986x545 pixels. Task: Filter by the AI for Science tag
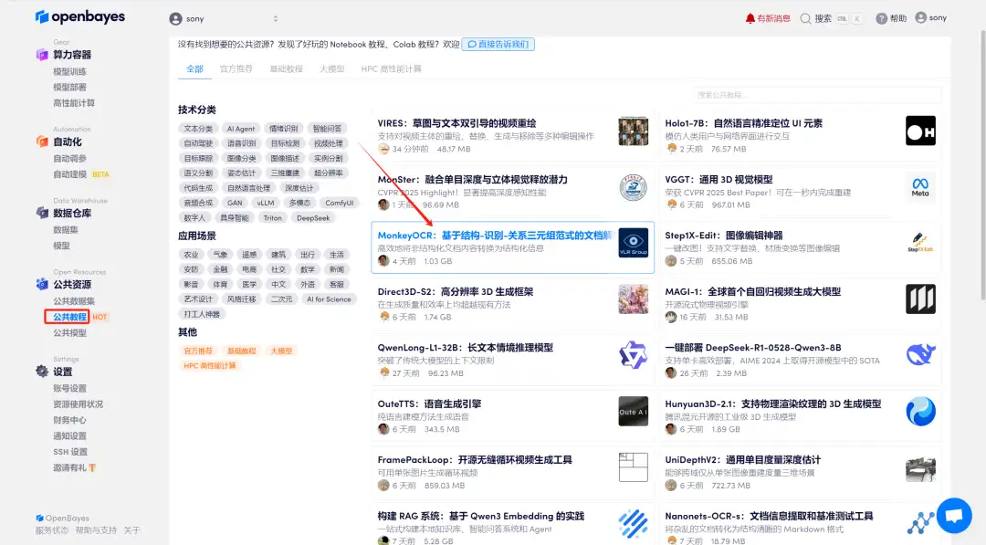(329, 299)
